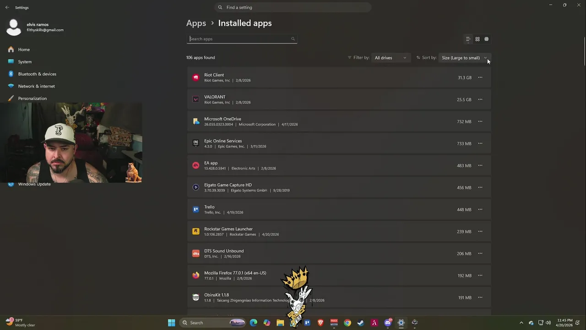Click the '106 apps found' text
Screen dimensions: 586x330
(201, 58)
